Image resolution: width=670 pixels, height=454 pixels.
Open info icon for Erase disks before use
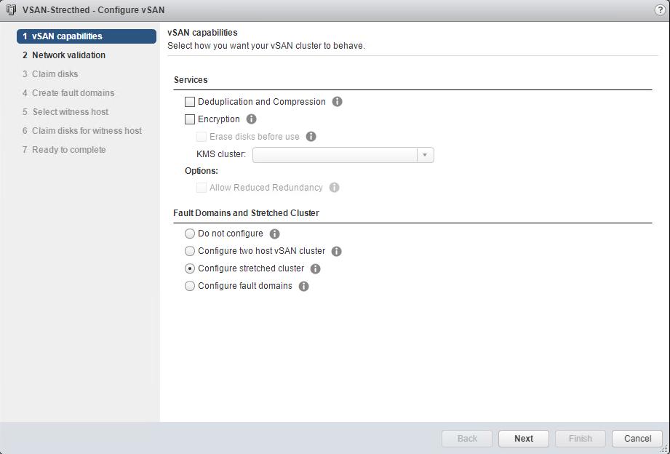click(311, 137)
